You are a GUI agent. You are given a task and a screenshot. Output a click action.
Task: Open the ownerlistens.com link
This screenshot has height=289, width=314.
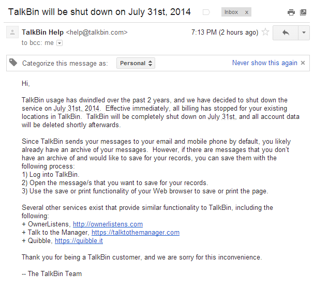tap(108, 224)
